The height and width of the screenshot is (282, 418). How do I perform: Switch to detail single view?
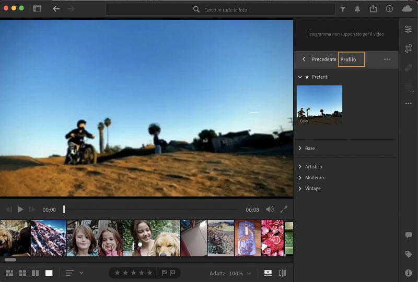click(49, 273)
